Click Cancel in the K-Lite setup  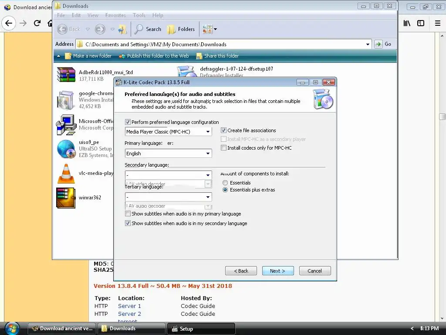314,270
